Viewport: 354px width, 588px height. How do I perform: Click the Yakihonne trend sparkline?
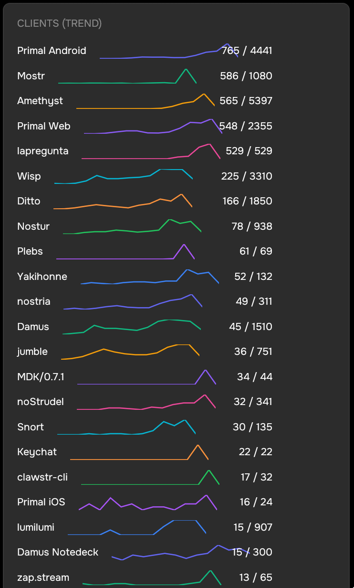coord(150,277)
